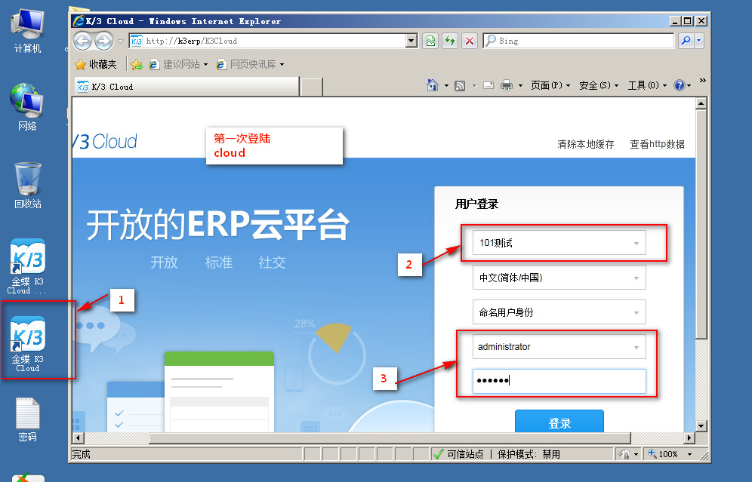Click the K/3 Cloud logo on page
Image resolution: width=752 pixels, height=482 pixels.
pos(105,141)
